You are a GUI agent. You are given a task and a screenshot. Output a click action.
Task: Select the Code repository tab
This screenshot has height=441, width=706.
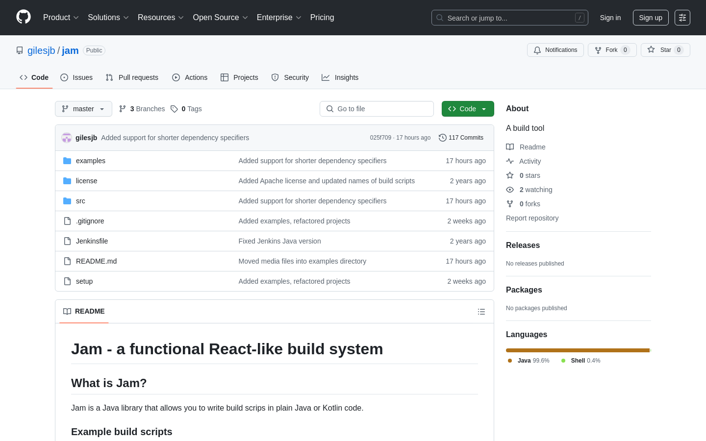click(34, 77)
